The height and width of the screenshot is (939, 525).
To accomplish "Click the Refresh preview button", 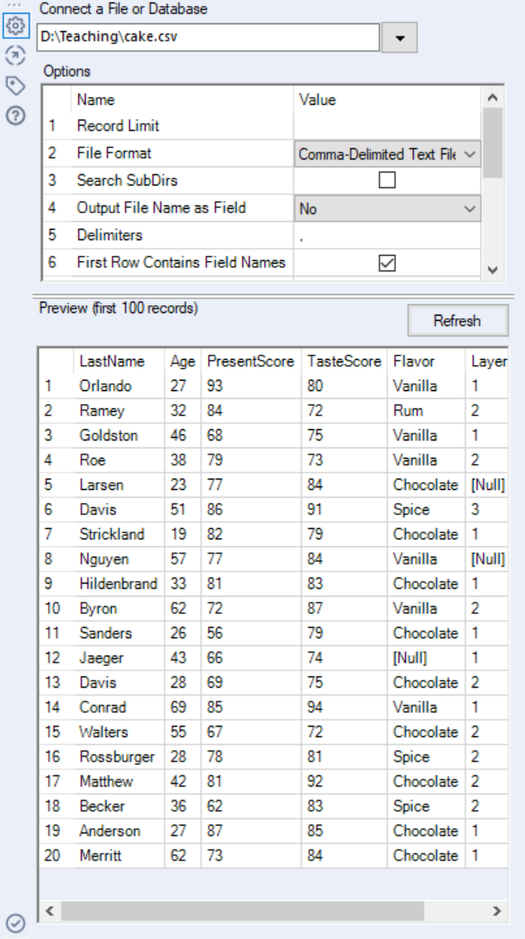I will click(457, 321).
